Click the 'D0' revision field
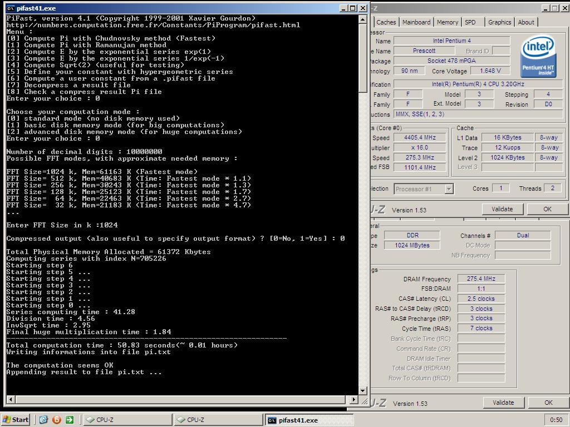The width and height of the screenshot is (570, 427). pos(548,104)
